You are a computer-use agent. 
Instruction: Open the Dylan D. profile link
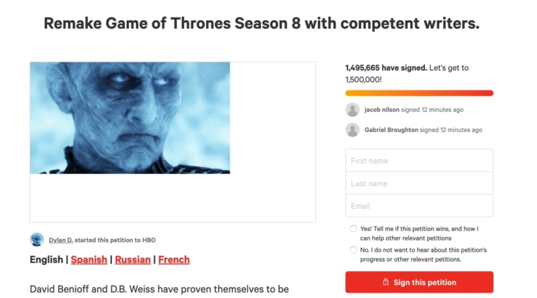point(60,240)
